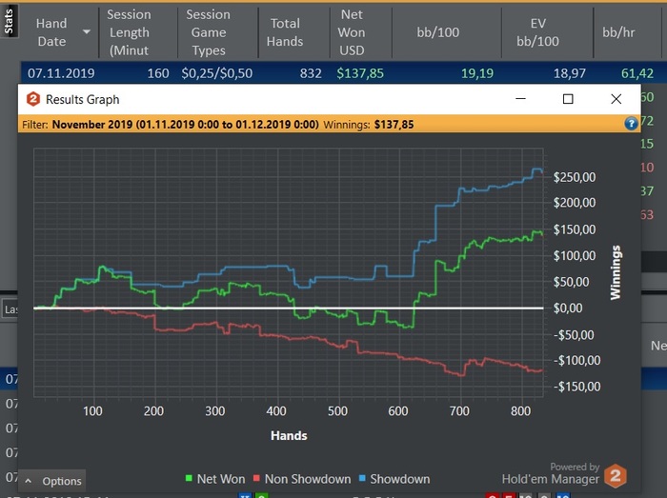Maximize the Results Graph window
Image resolution: width=667 pixels, height=498 pixels.
pos(568,99)
